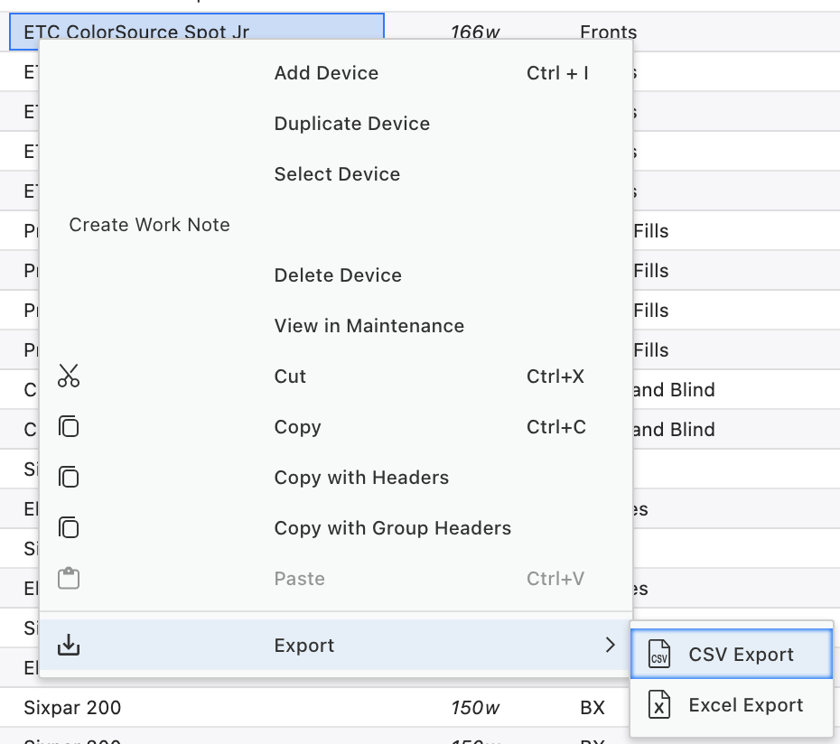Choose Add Device from context menu

(x=326, y=73)
